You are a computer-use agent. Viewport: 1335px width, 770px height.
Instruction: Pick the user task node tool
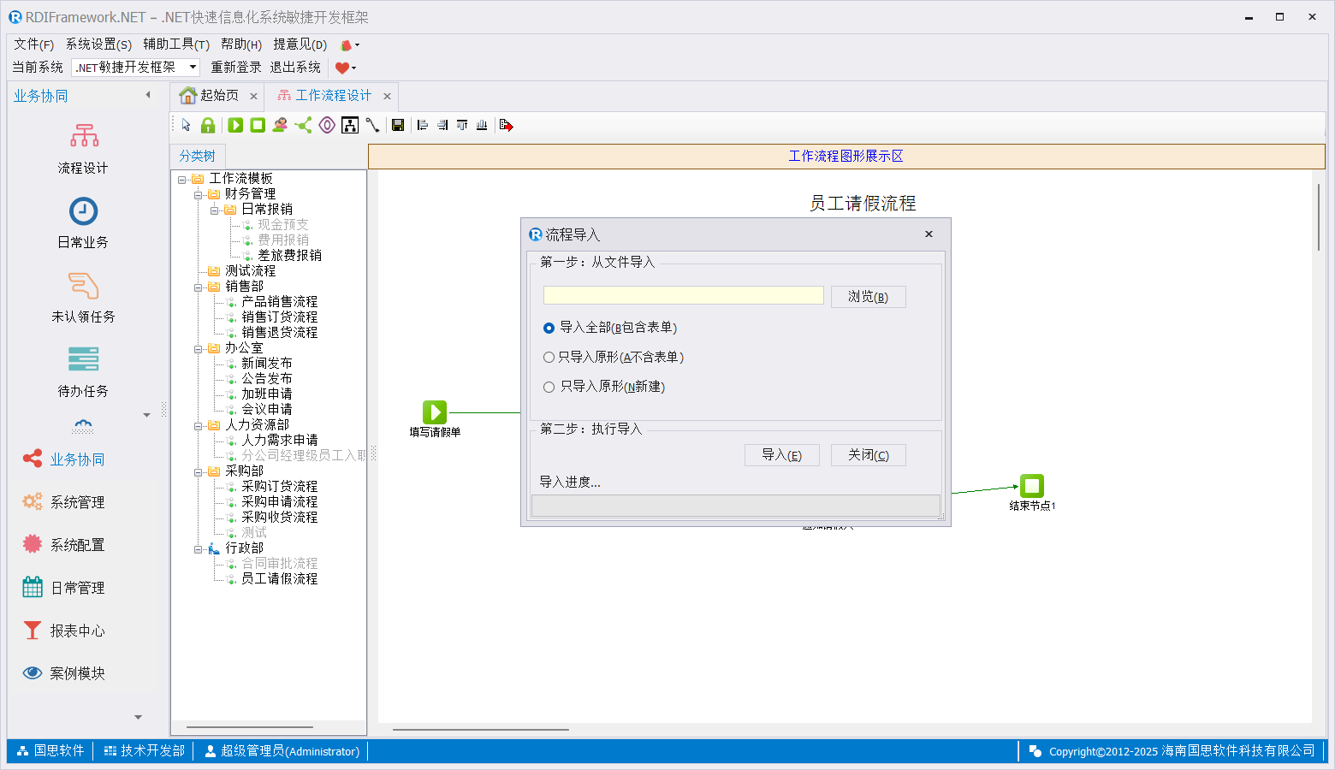pos(280,126)
